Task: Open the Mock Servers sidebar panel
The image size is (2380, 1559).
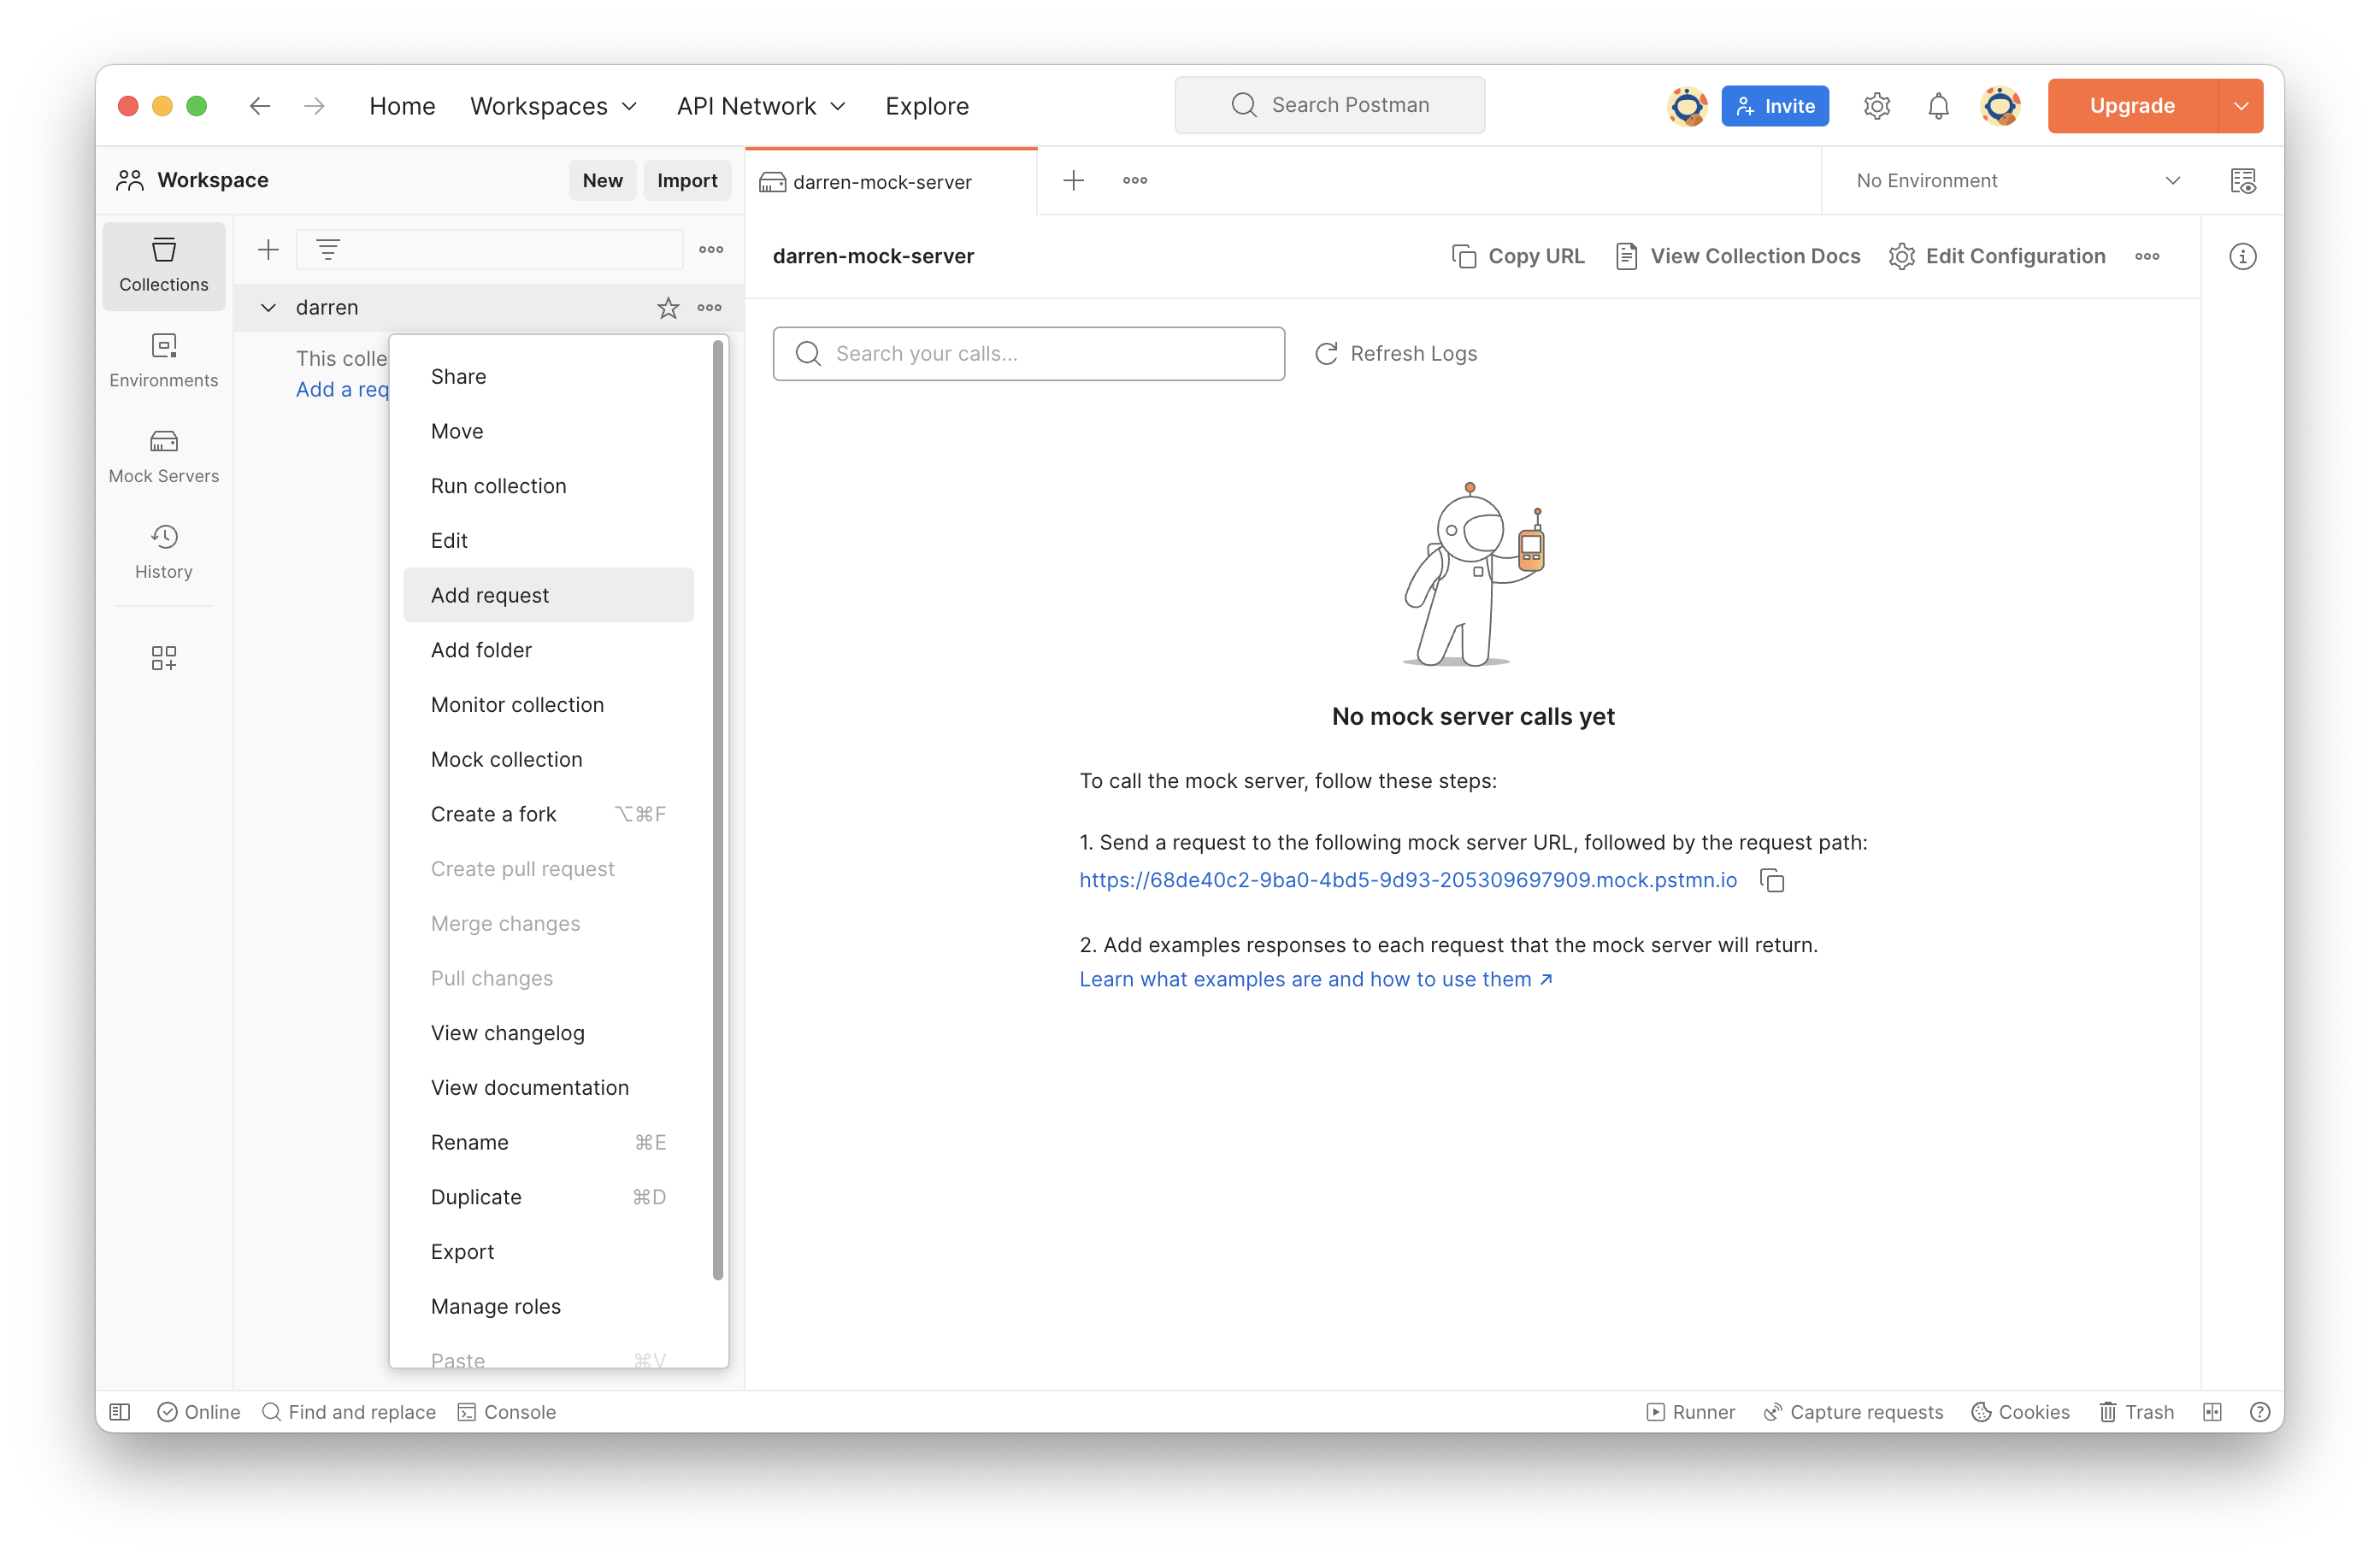Action: 163,456
